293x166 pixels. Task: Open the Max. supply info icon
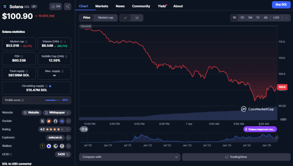click(x=62, y=71)
